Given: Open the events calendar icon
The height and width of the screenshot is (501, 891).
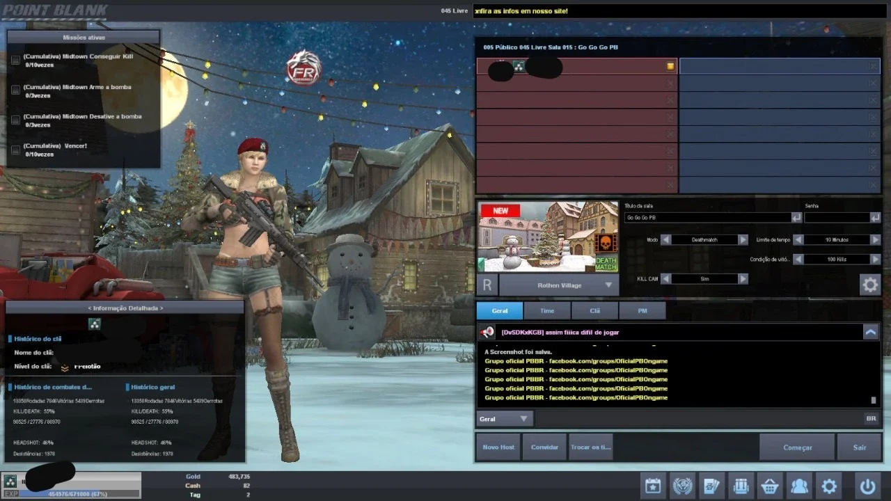Looking at the screenshot, I should [652, 486].
